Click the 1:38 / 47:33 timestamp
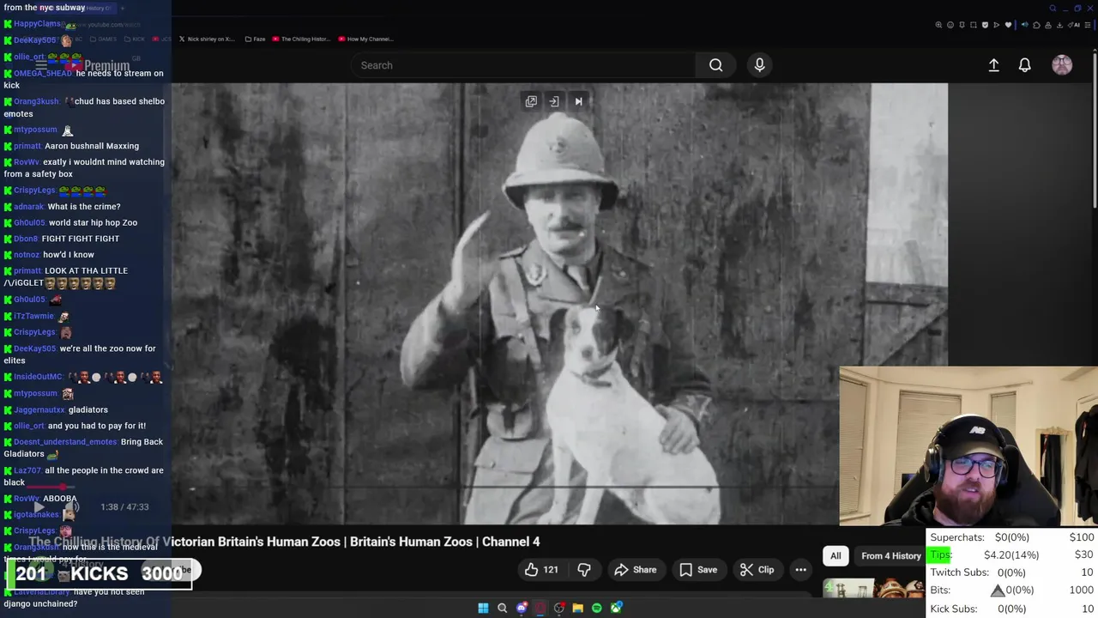Image resolution: width=1098 pixels, height=618 pixels. pyautogui.click(x=124, y=507)
